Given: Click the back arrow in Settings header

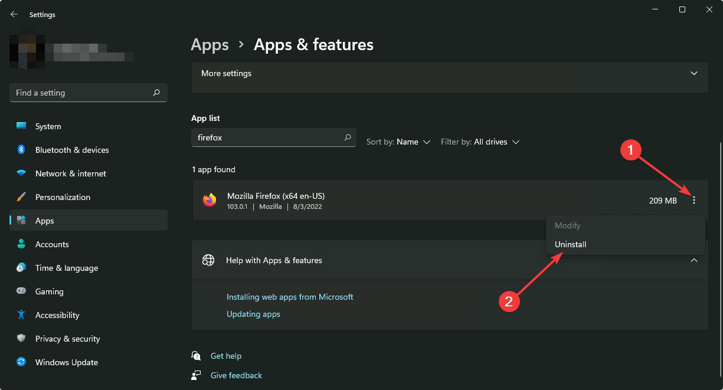Looking at the screenshot, I should [14, 14].
